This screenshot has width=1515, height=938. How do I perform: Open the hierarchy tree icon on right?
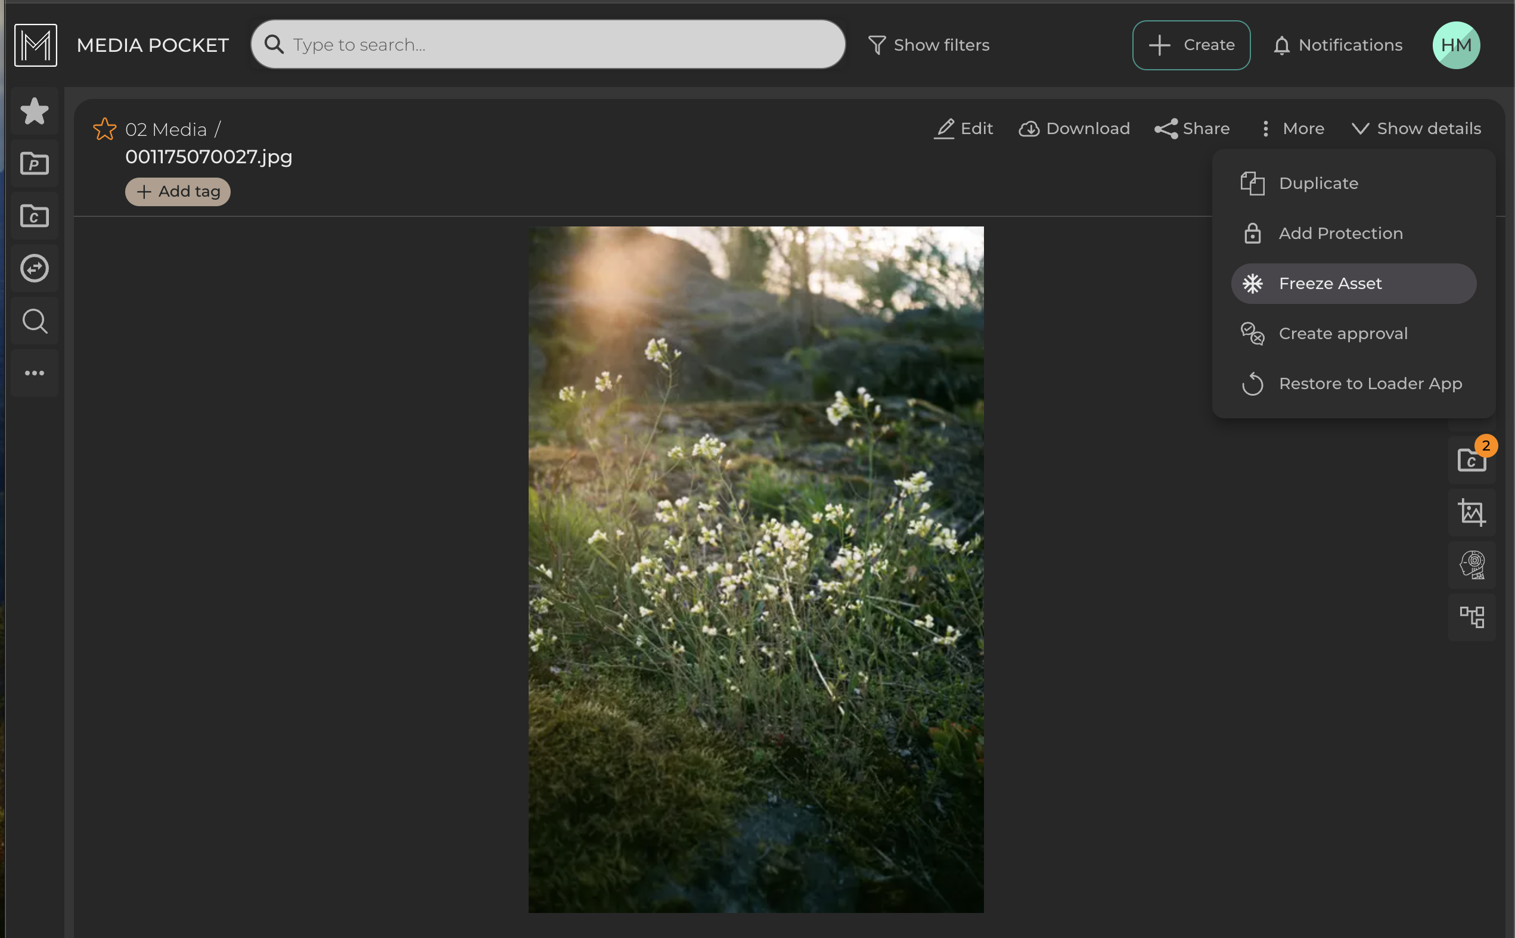coord(1471,617)
